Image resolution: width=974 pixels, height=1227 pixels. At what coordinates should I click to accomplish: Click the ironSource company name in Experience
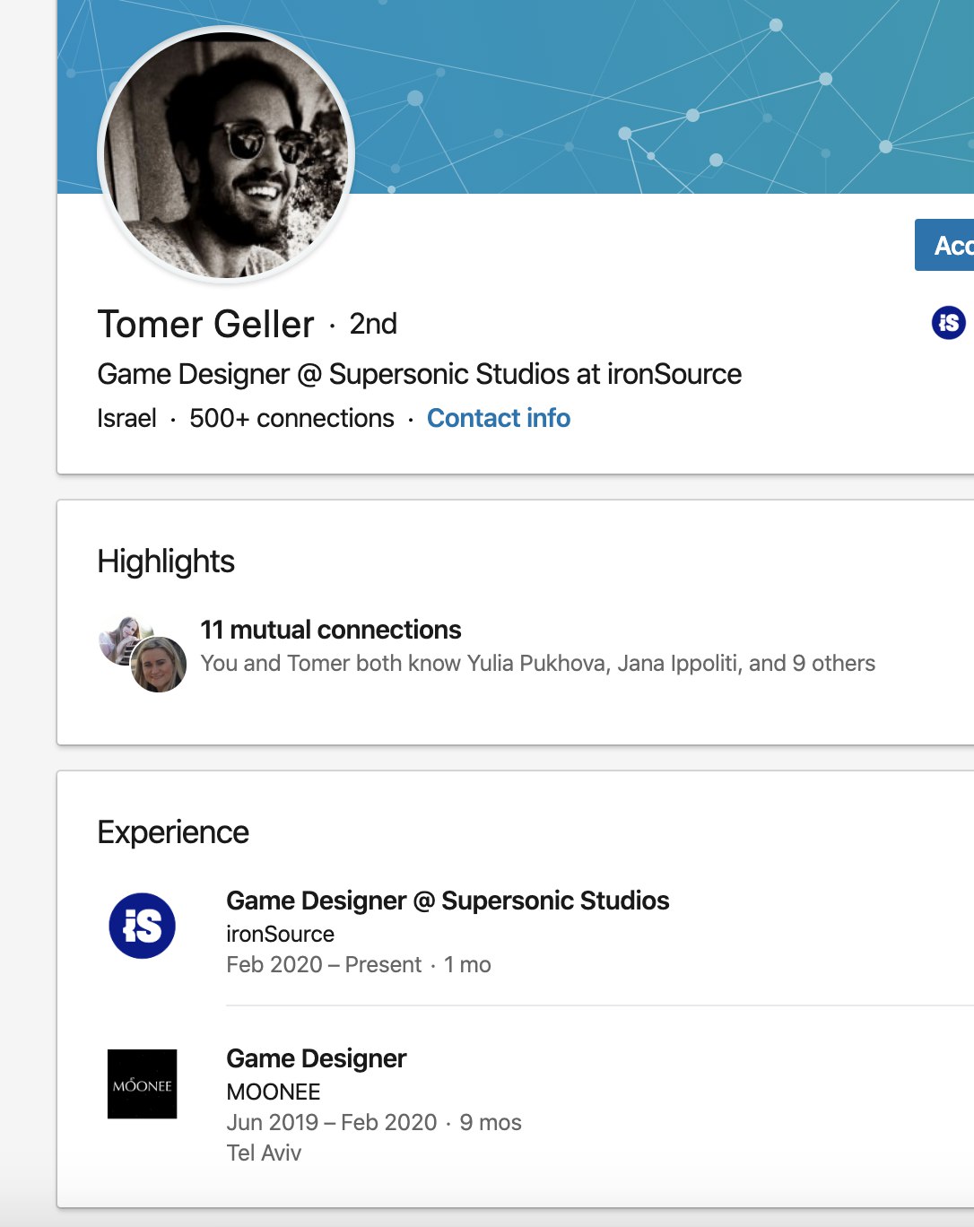(280, 934)
